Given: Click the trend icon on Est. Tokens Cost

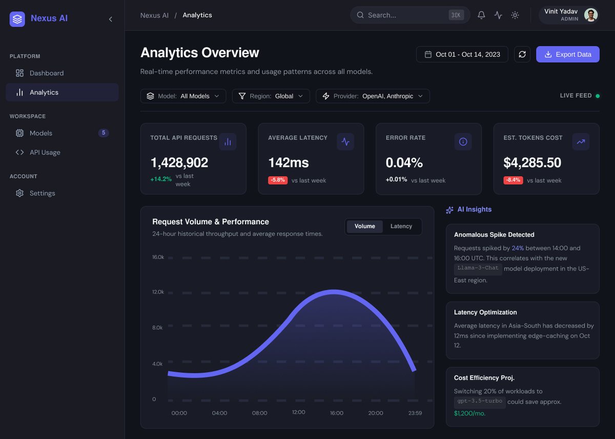Looking at the screenshot, I should pos(581,142).
